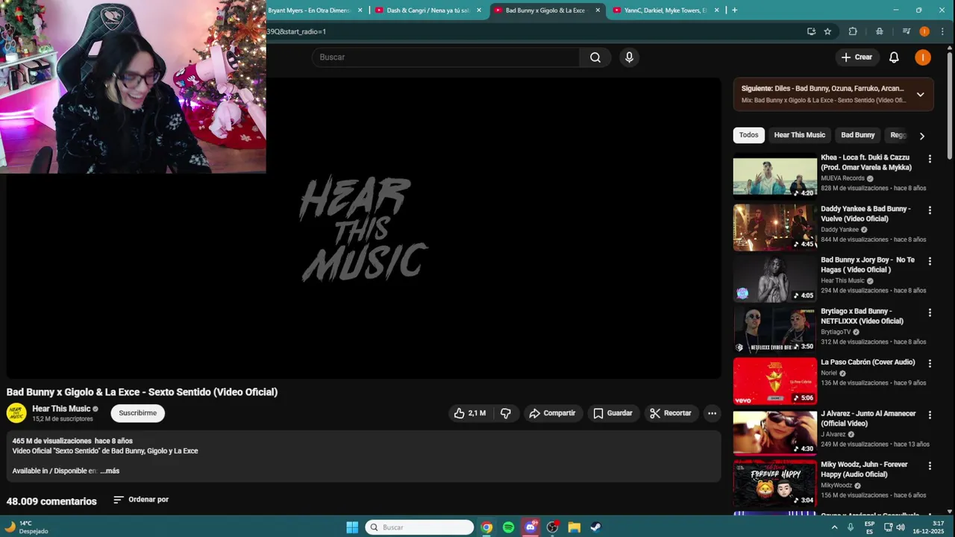Open options for Junto Al Amanecer video

pos(930,415)
